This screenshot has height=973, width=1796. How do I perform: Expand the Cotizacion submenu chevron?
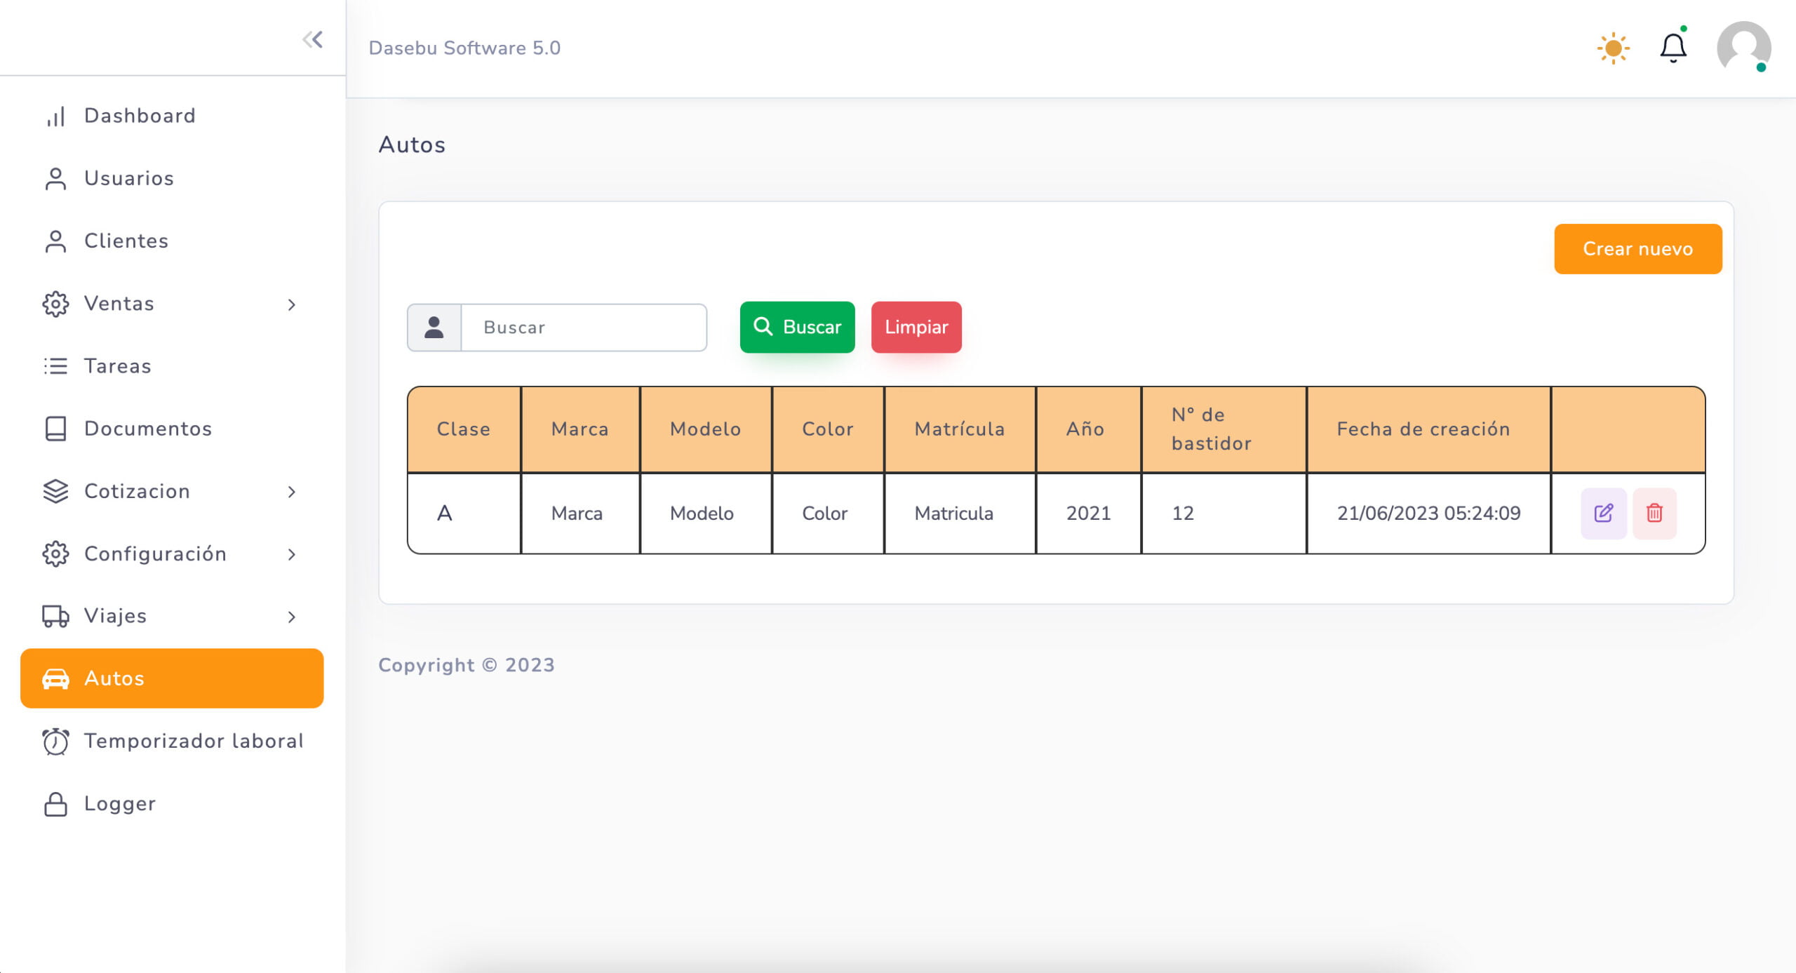[x=292, y=492]
